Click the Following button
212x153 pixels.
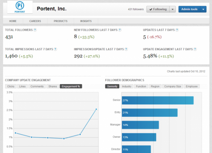point(158,9)
